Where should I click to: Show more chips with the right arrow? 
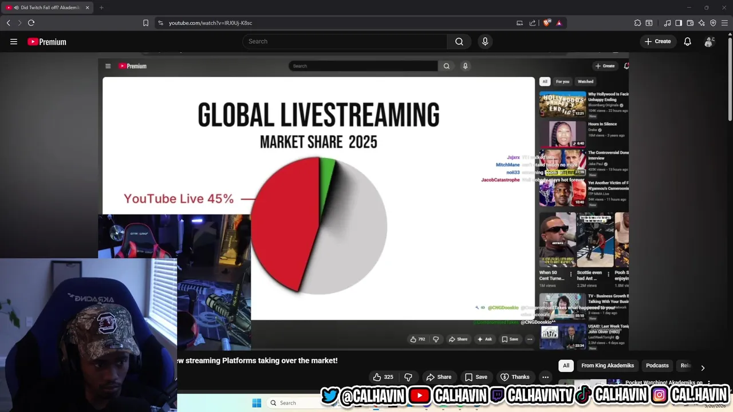click(703, 367)
